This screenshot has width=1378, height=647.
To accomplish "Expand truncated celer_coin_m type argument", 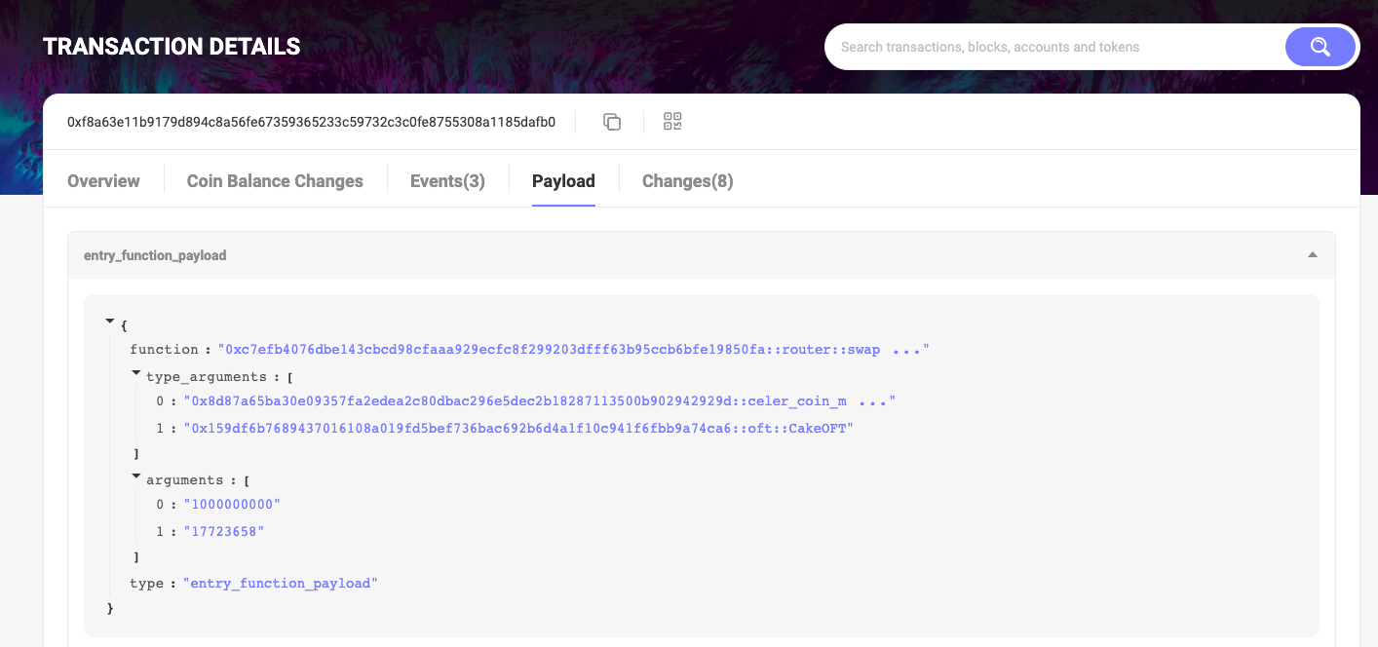I will pyautogui.click(x=872, y=401).
